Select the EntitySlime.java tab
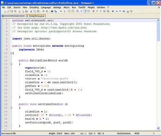This screenshot has height=136, width=161. pyautogui.click(x=35, y=16)
